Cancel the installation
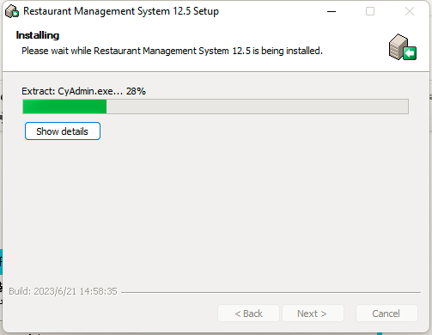The width and height of the screenshot is (432, 335). (386, 314)
